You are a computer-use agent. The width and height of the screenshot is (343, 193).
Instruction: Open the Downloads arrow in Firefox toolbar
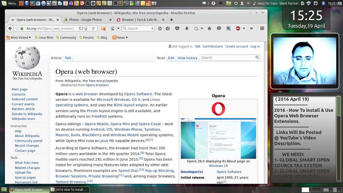[x=187, y=28]
